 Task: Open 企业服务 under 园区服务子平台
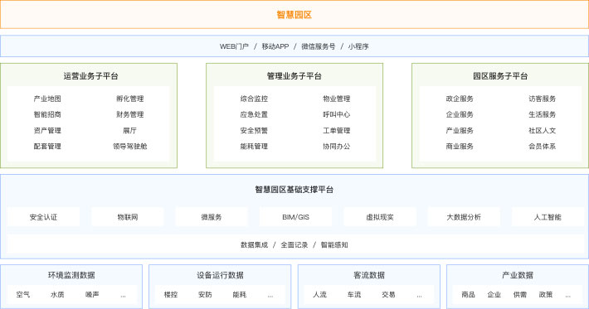click(x=460, y=114)
